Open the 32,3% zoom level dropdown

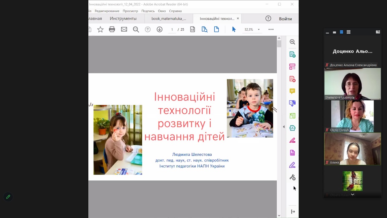259,30
